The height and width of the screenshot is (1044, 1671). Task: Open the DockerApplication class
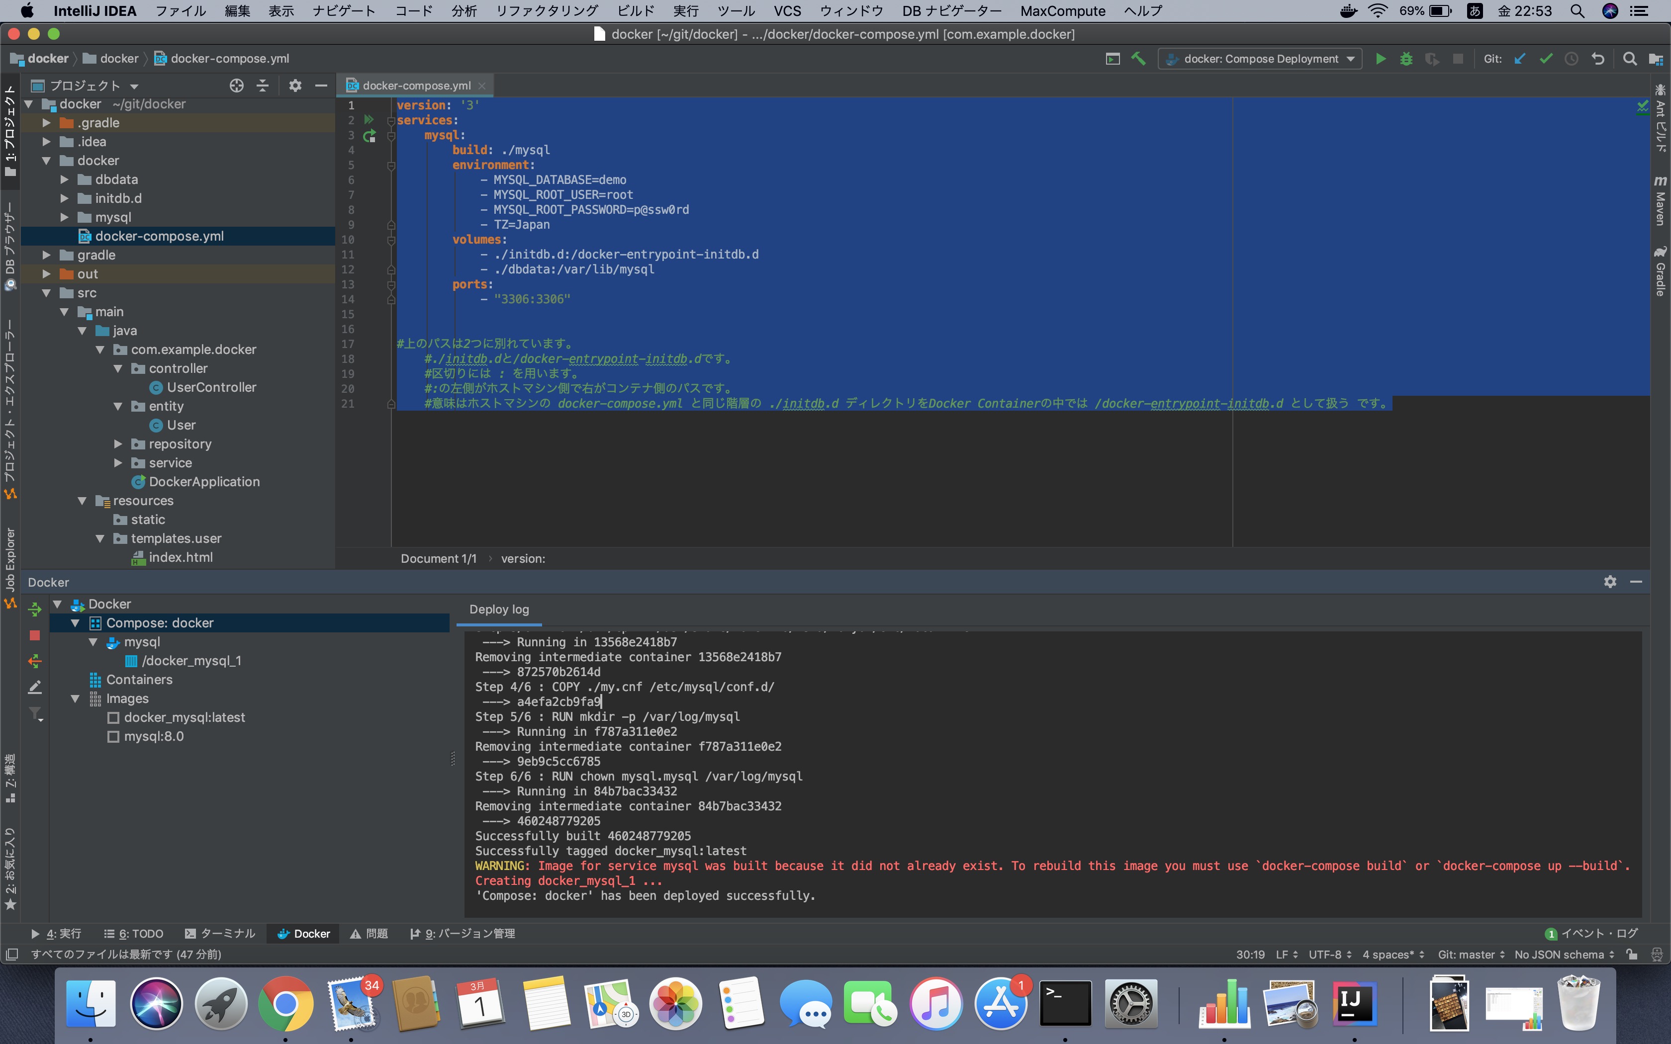(x=204, y=482)
